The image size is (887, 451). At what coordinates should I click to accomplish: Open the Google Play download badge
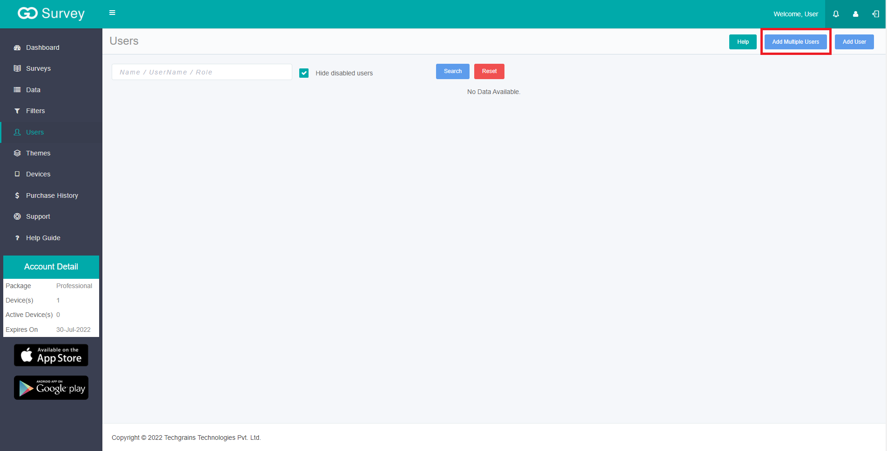coord(51,388)
